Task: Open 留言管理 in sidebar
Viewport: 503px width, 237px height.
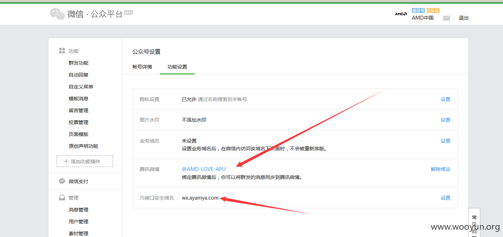Action: pos(79,110)
